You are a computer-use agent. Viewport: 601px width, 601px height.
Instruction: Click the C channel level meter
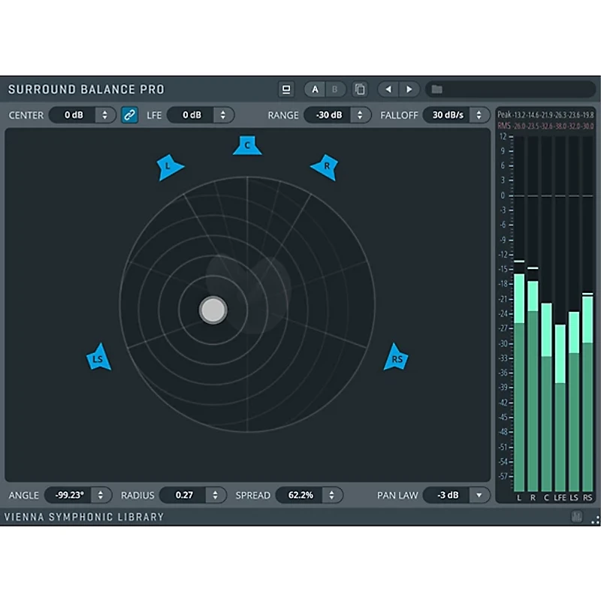coord(546,314)
